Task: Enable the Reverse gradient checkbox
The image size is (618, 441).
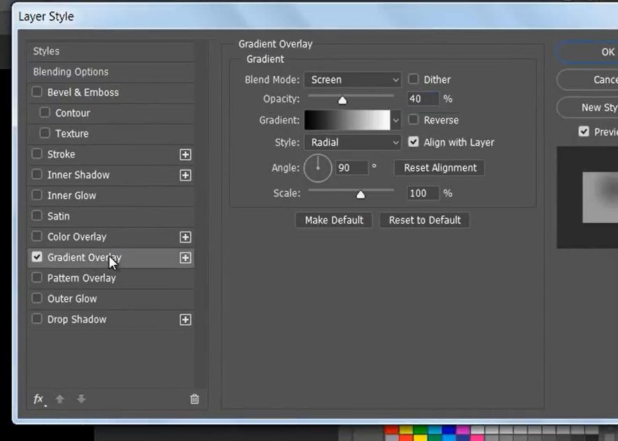Action: pyautogui.click(x=413, y=120)
